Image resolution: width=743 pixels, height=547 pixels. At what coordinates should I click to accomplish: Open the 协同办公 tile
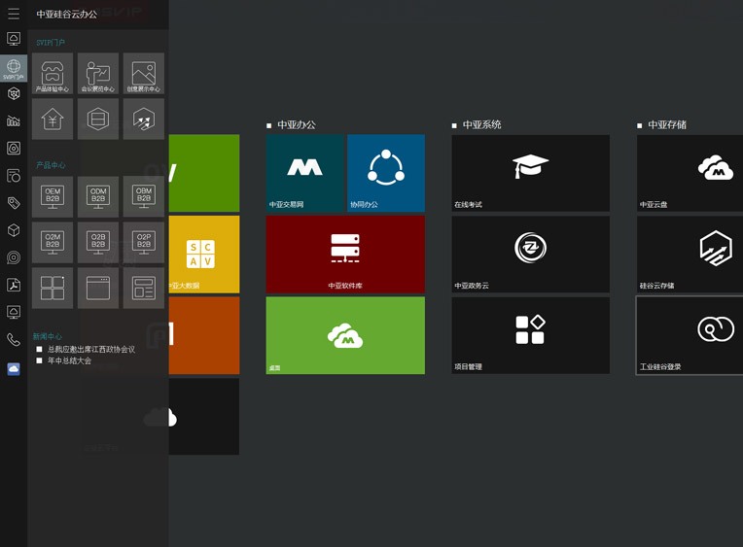pos(386,173)
